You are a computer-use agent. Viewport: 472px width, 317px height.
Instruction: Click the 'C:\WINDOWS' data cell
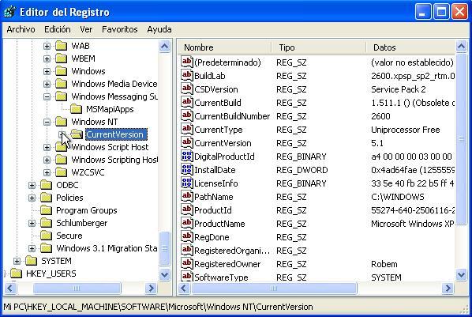click(397, 197)
